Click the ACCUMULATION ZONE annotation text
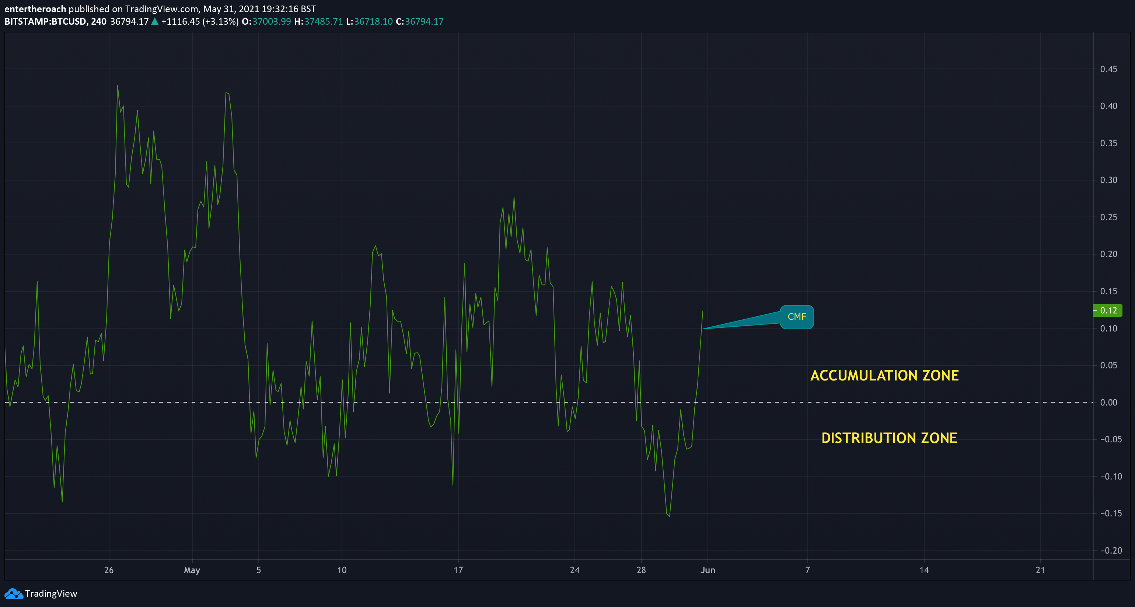 pyautogui.click(x=884, y=375)
